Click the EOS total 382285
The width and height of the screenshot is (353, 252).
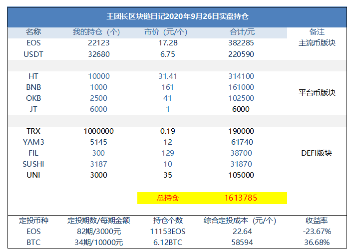pyautogui.click(x=241, y=43)
